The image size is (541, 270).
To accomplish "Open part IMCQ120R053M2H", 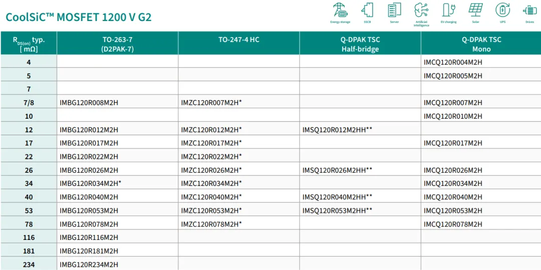I will [453, 211].
